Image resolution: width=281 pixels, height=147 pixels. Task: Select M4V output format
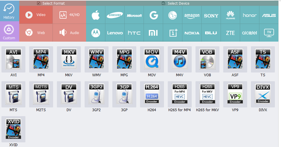[179, 59]
